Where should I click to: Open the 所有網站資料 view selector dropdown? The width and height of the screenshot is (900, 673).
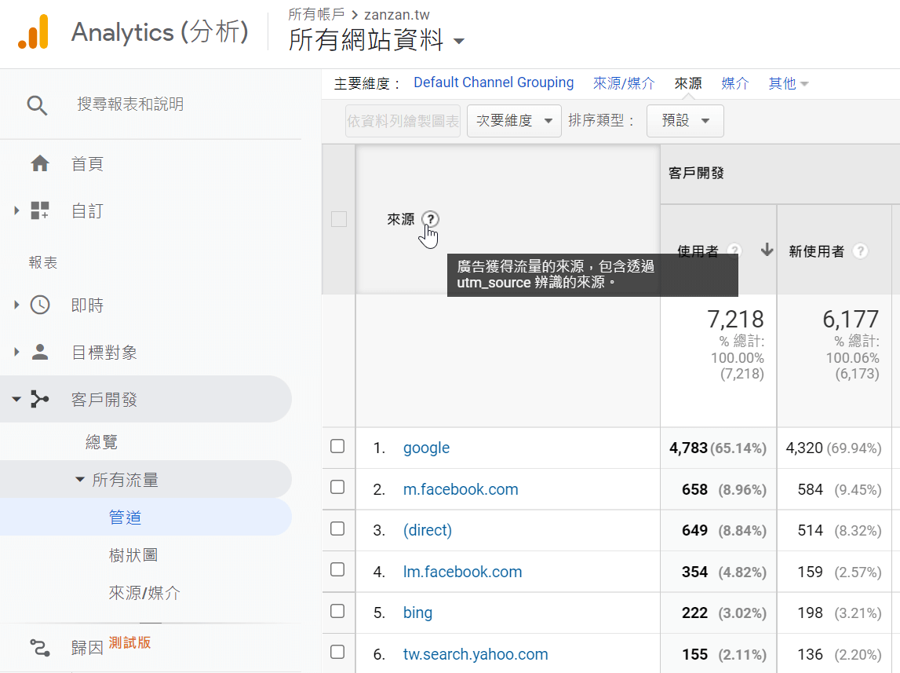tap(376, 40)
